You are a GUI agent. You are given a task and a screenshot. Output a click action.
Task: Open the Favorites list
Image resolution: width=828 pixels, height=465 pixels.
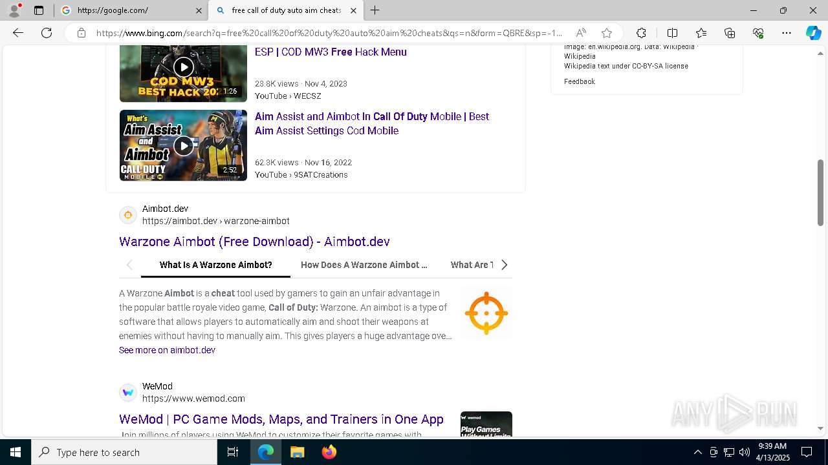click(x=701, y=33)
